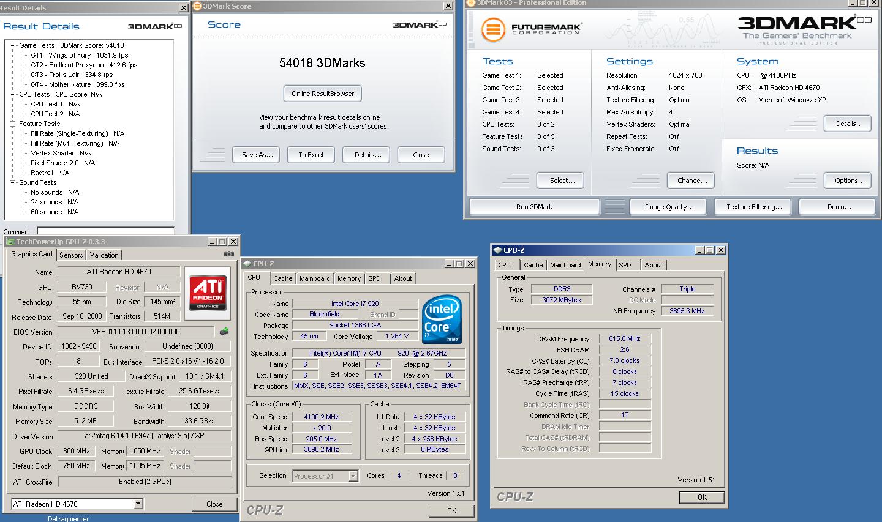
Task: Collapse the CPU Tests tree node
Action: pyautogui.click(x=13, y=94)
